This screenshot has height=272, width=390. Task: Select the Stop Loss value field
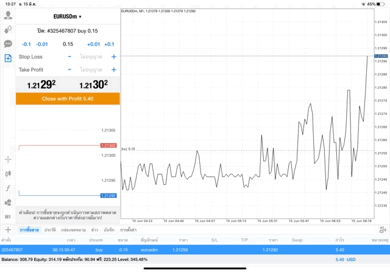pyautogui.click(x=91, y=57)
